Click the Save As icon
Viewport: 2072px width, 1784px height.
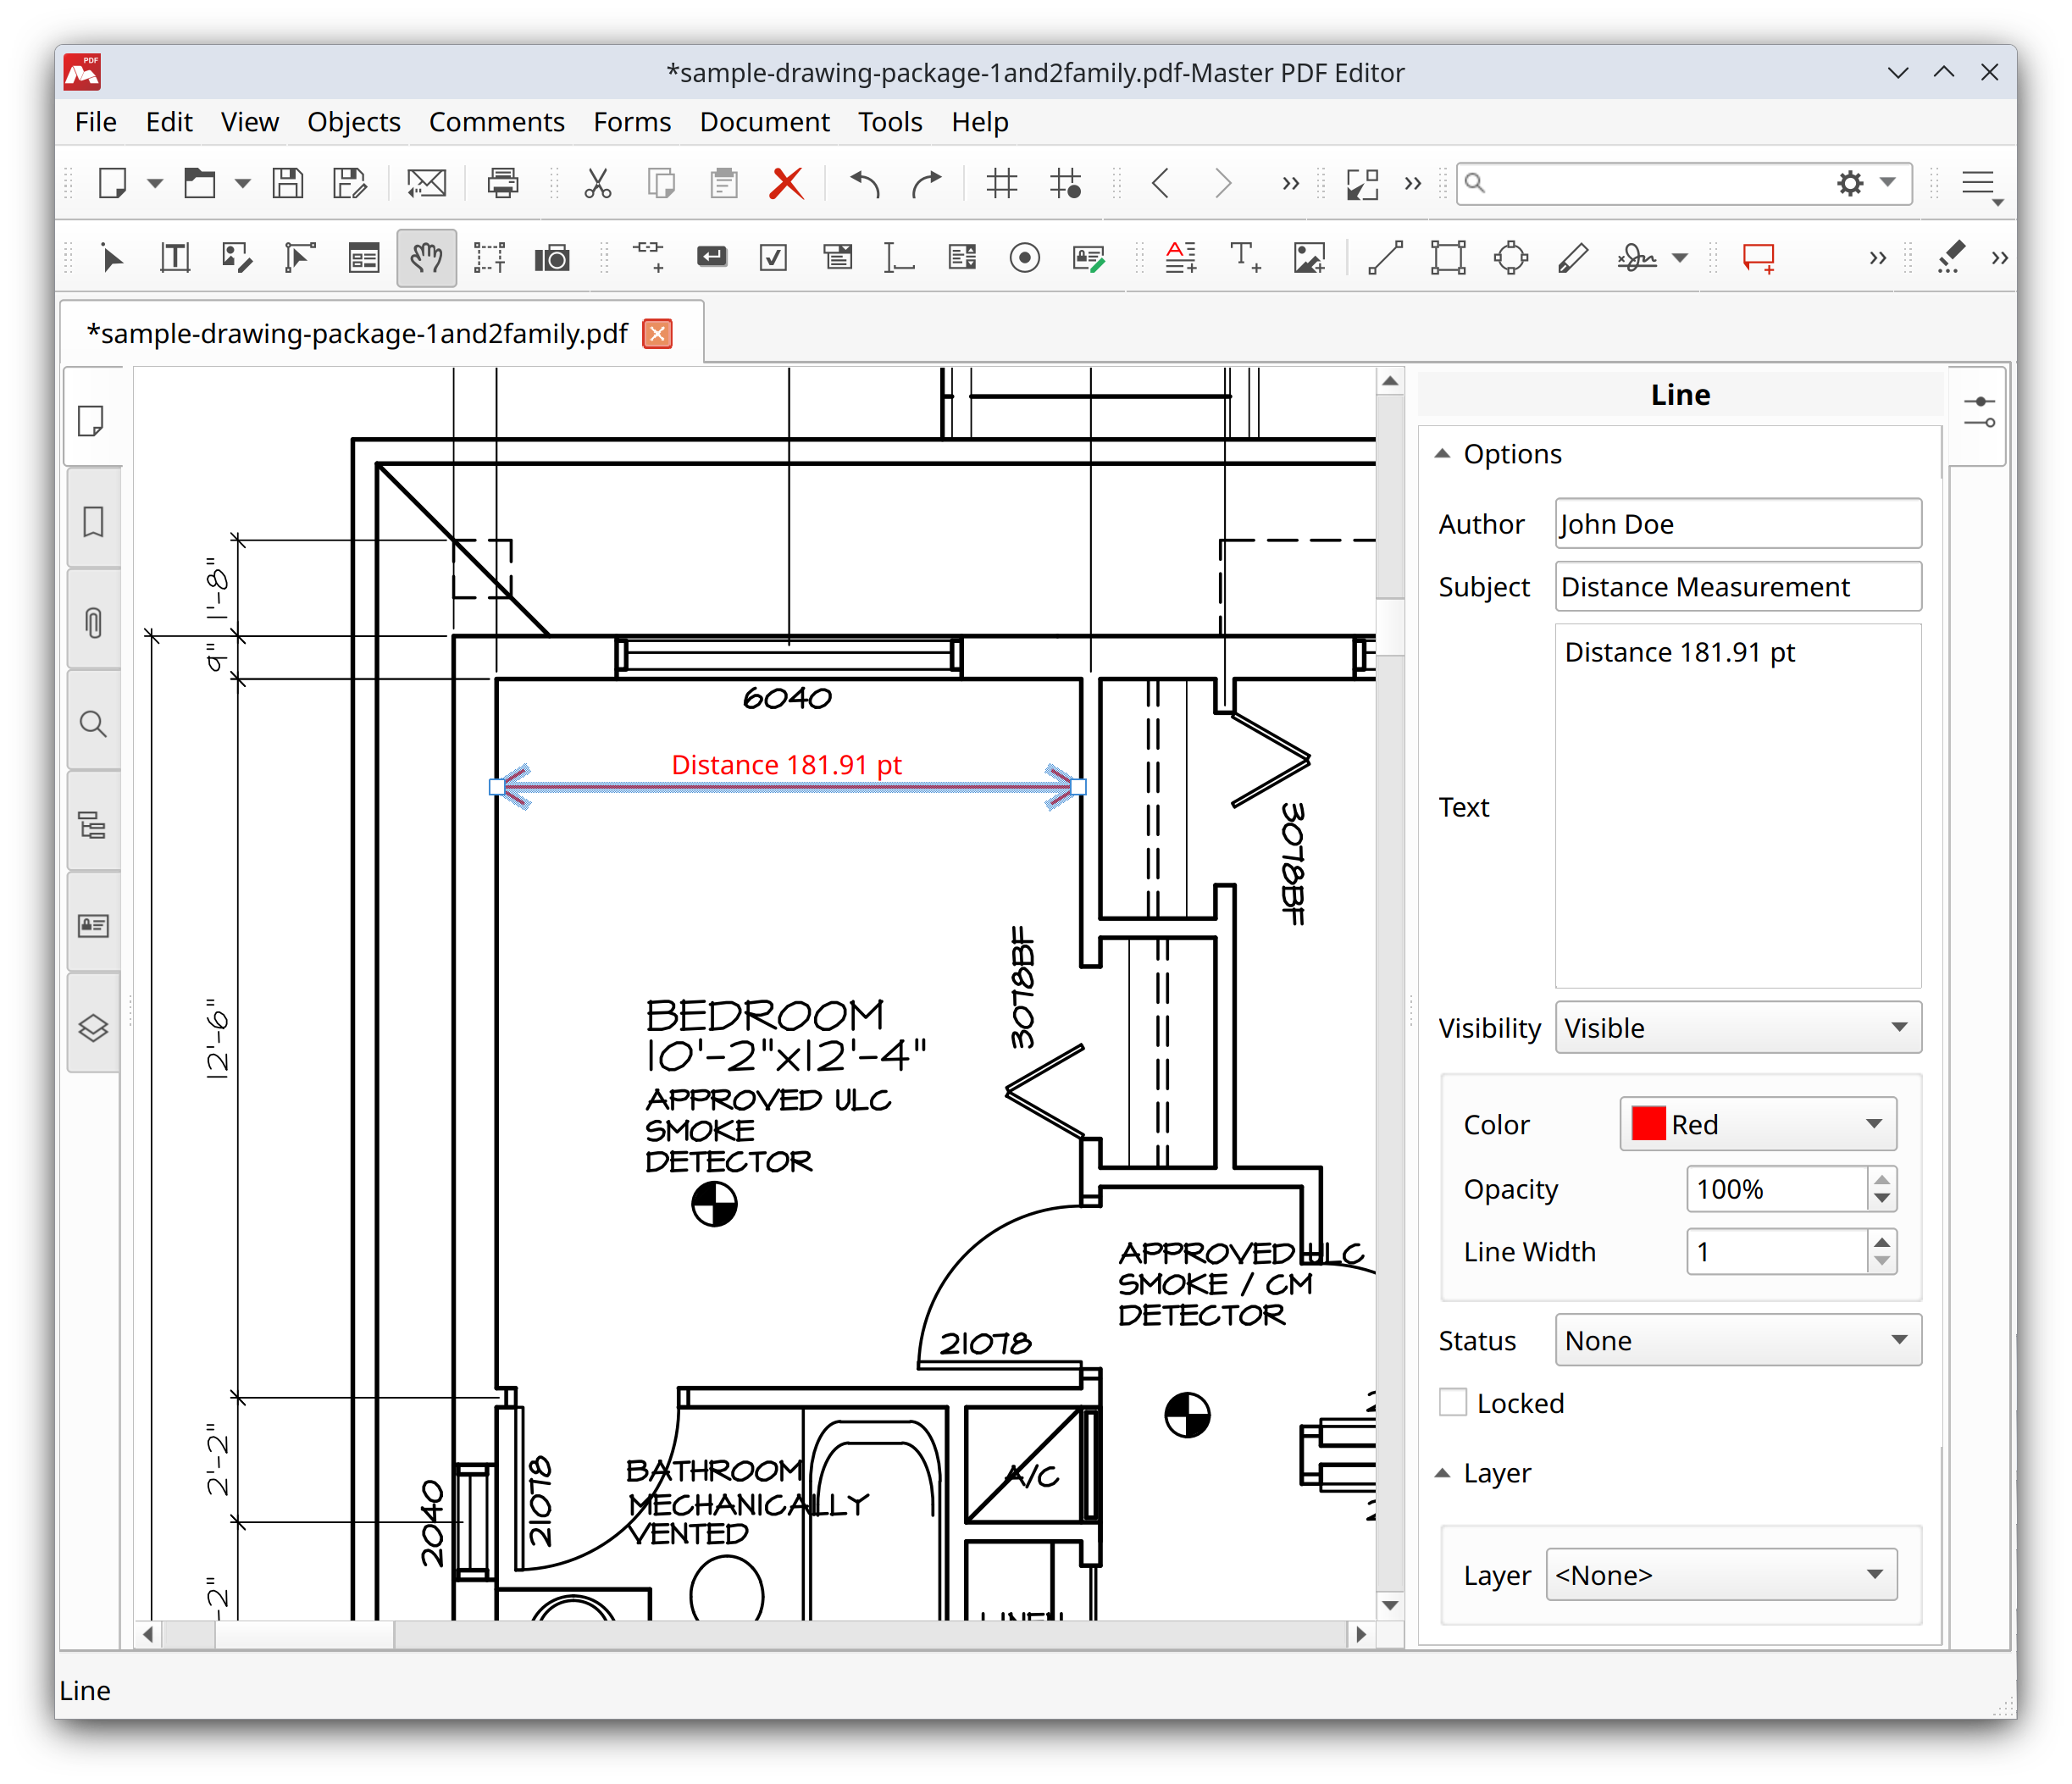350,183
